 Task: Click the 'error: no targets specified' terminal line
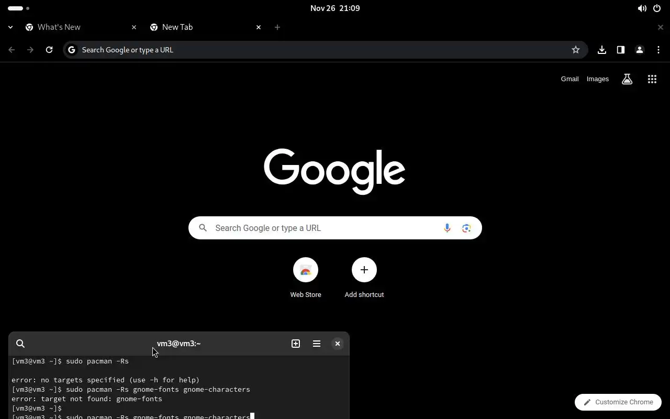(x=106, y=380)
